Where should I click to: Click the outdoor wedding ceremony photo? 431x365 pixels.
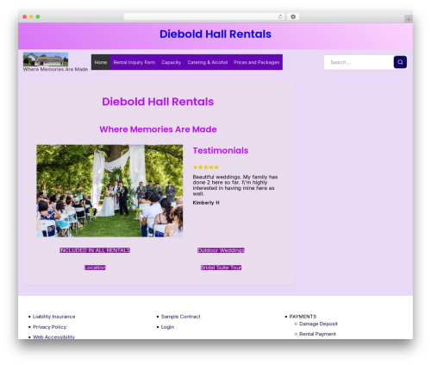pyautogui.click(x=109, y=191)
